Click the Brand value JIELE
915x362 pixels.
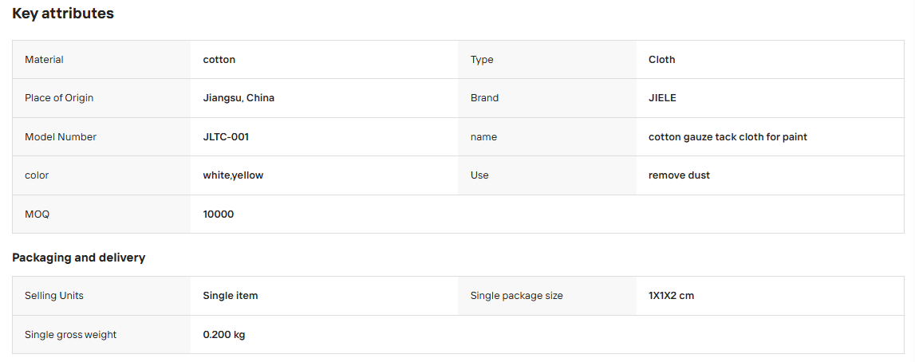[662, 98]
